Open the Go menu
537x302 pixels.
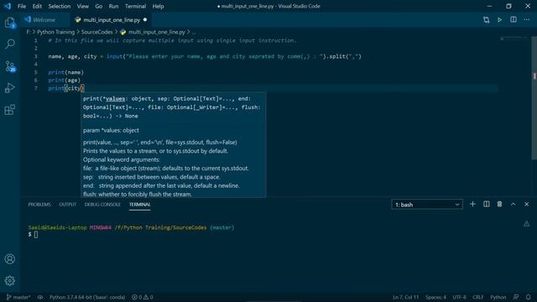(x=99, y=6)
